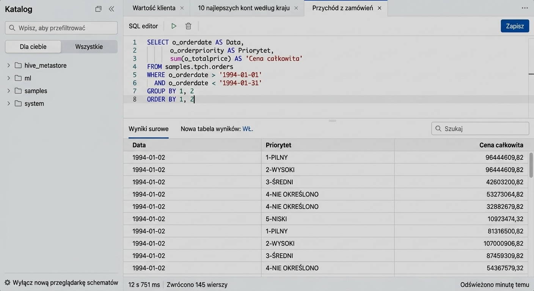534x291 pixels.
Task: Close the Wartość klienta tab
Action: click(x=182, y=8)
